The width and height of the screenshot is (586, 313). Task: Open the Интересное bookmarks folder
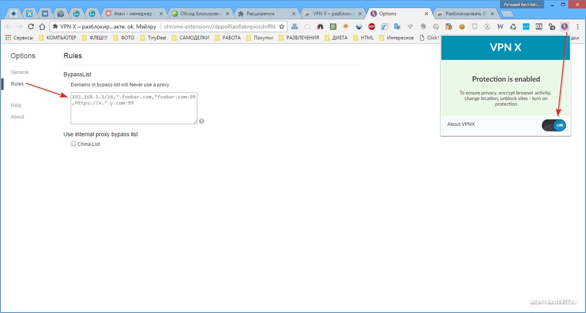coord(396,38)
